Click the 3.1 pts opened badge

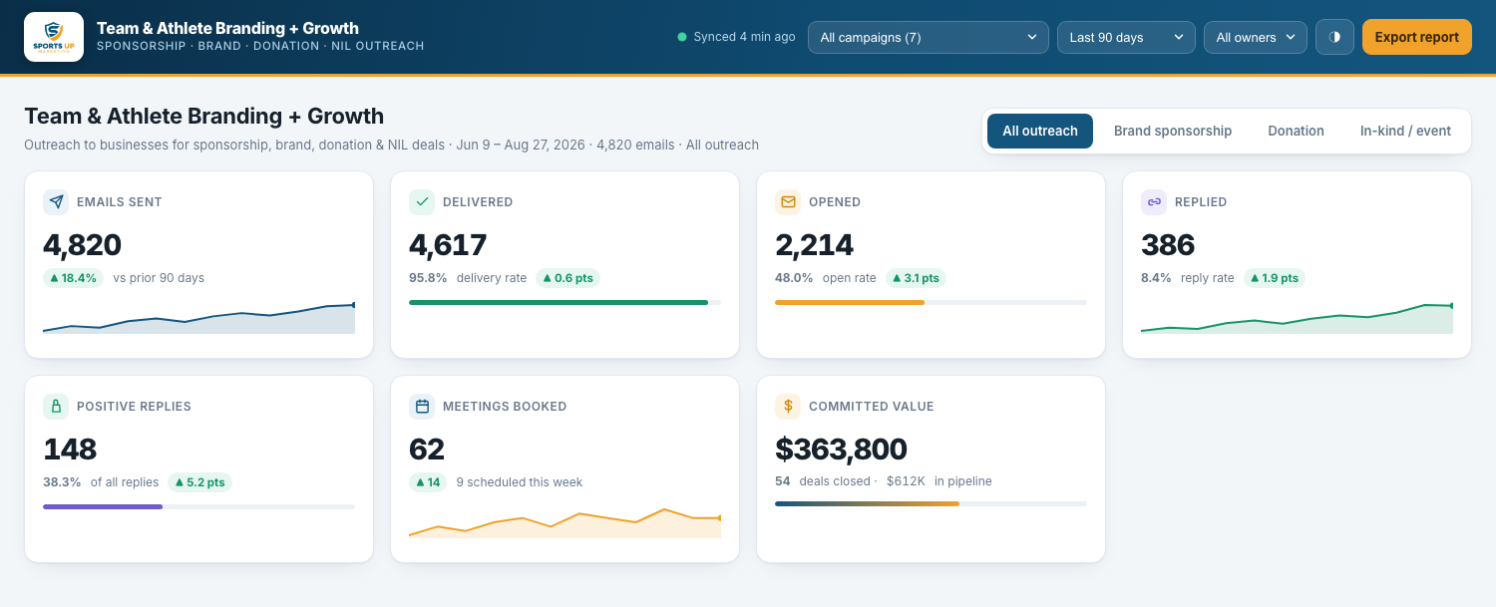point(915,278)
